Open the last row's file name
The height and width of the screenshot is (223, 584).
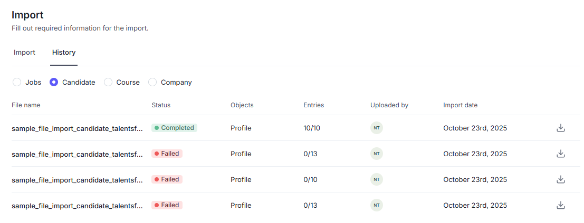coord(77,205)
